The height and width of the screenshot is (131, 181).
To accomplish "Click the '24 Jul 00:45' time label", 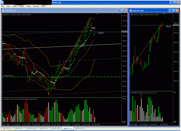I will (164, 125).
